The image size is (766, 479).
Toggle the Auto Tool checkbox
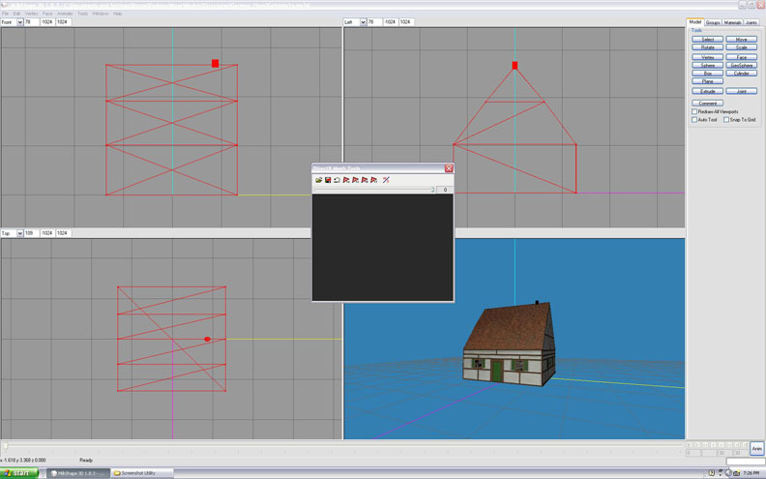click(x=694, y=119)
